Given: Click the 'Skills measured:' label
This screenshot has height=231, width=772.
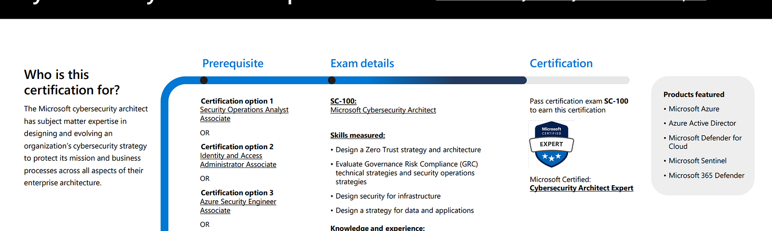Looking at the screenshot, I should [358, 135].
